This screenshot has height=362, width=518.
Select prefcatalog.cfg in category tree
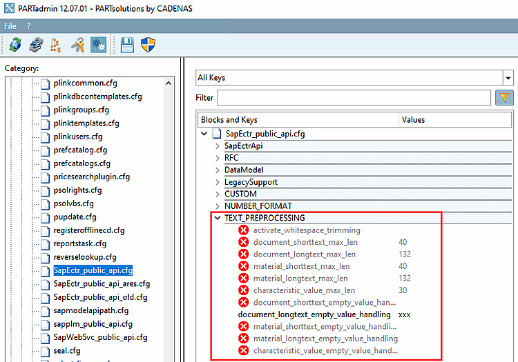(80, 150)
